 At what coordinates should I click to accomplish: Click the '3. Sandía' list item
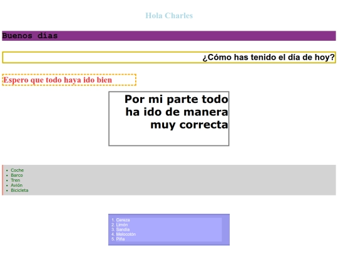pyautogui.click(x=121, y=230)
